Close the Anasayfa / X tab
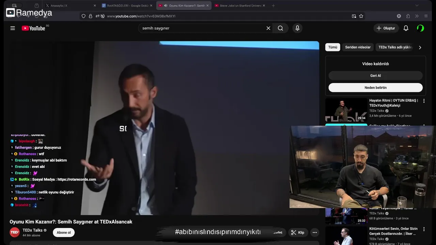The image size is (436, 245). click(95, 5)
